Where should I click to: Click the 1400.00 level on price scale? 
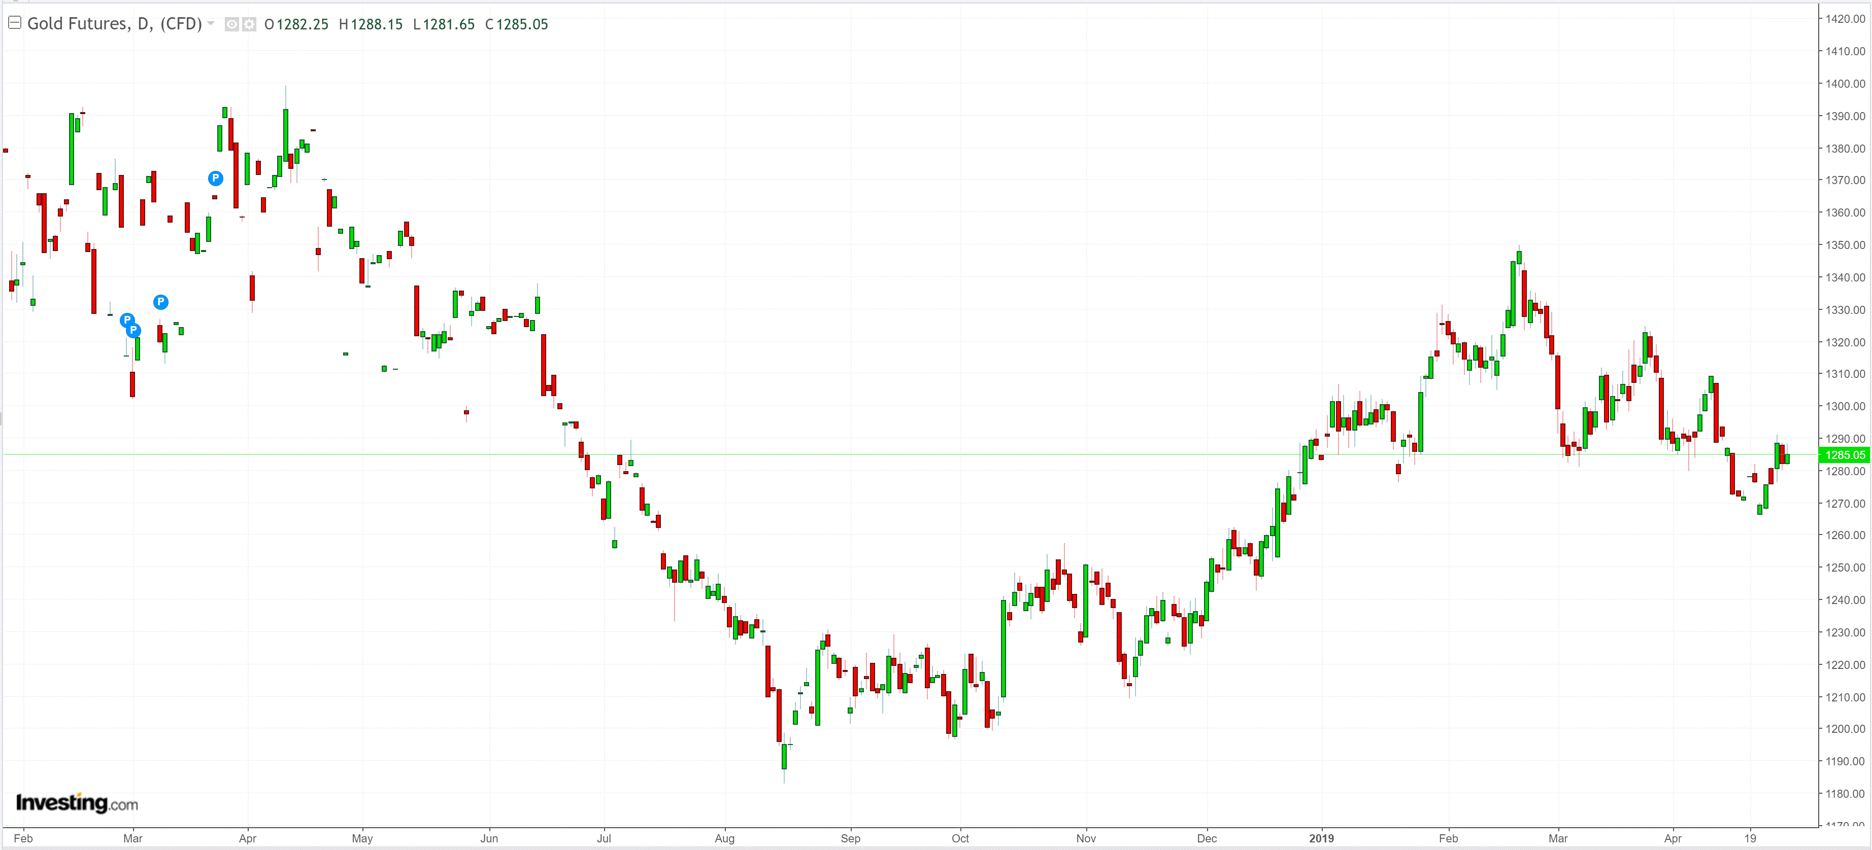click(x=1845, y=84)
